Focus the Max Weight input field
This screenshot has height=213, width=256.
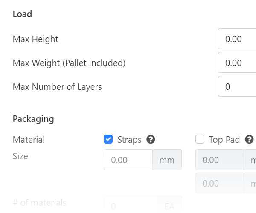coord(237,63)
